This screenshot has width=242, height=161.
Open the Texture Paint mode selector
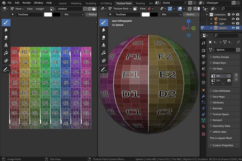coord(120,9)
